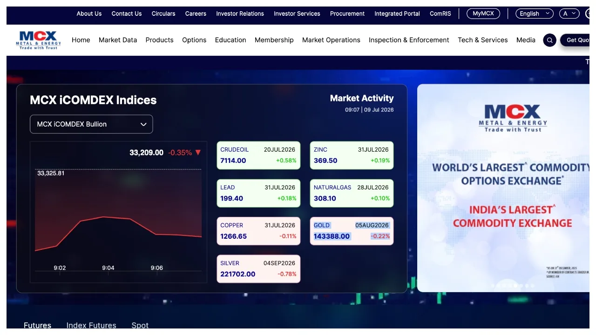Open the Careers link

coord(196,13)
